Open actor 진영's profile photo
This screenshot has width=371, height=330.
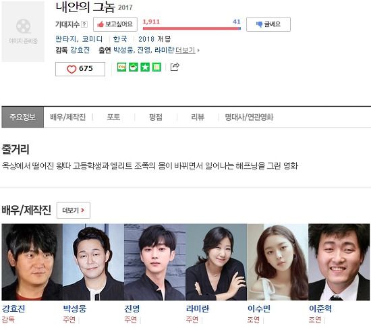click(154, 262)
